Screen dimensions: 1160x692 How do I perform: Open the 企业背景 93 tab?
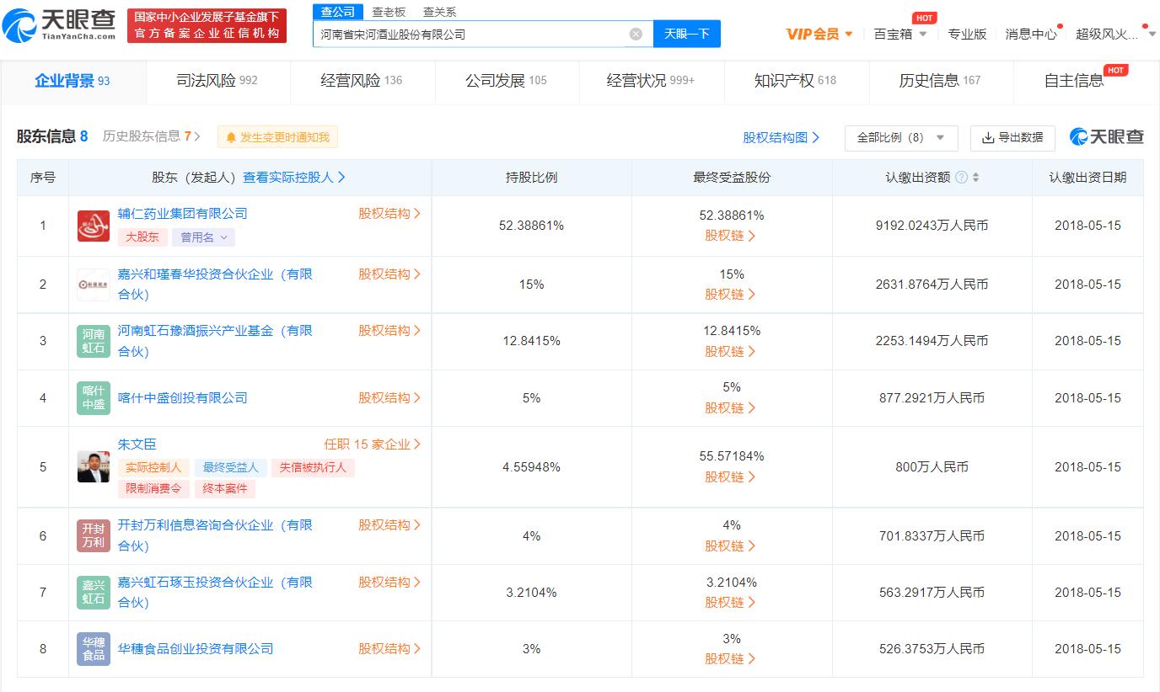click(x=72, y=81)
